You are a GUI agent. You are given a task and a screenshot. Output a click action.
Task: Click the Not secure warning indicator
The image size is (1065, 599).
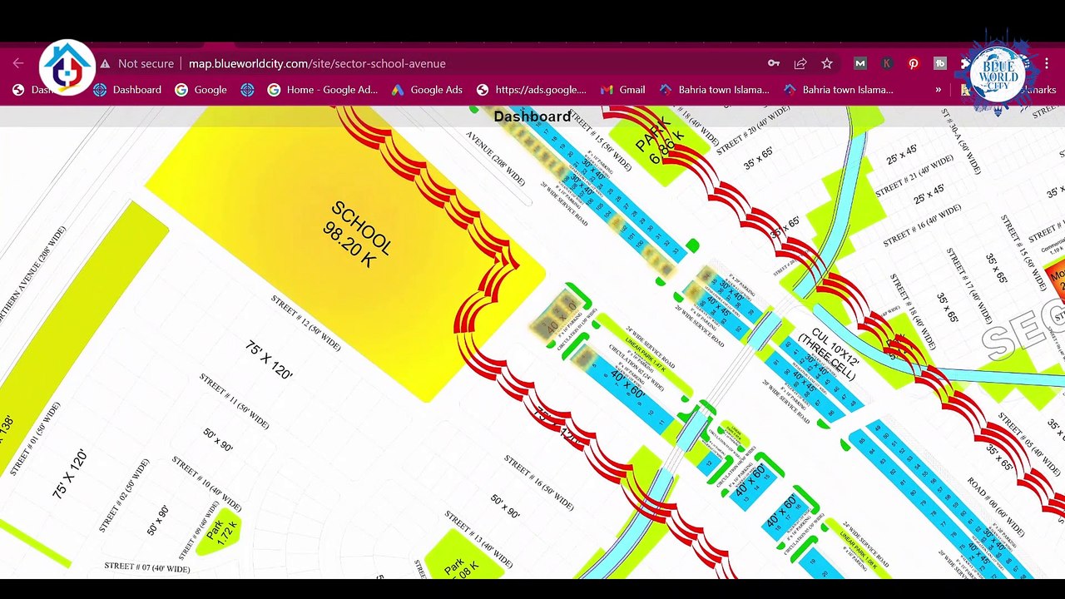pyautogui.click(x=137, y=63)
